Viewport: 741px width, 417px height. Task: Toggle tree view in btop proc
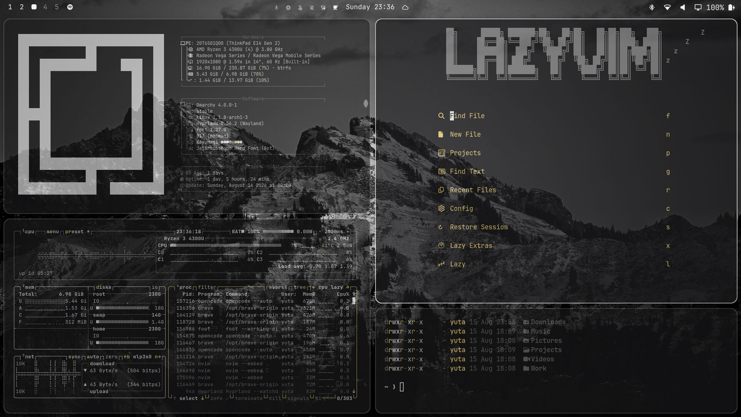click(x=299, y=287)
